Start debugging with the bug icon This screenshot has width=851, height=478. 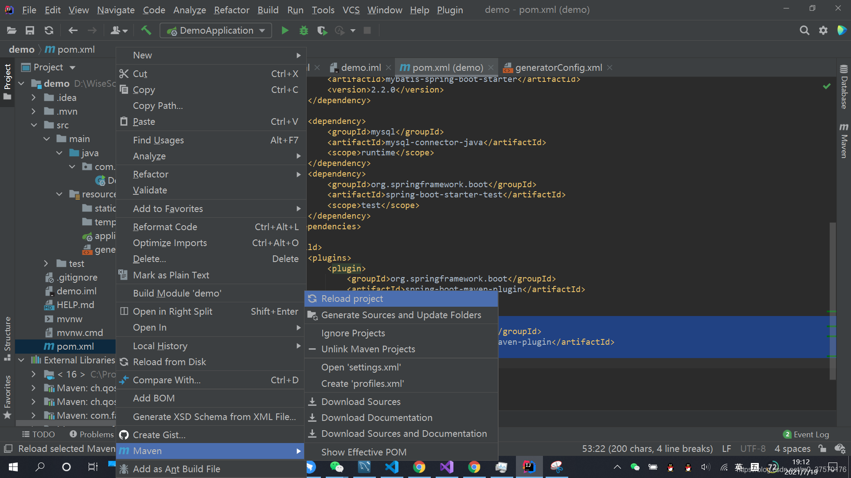tap(303, 30)
